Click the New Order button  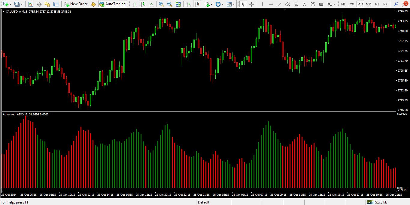76,4
